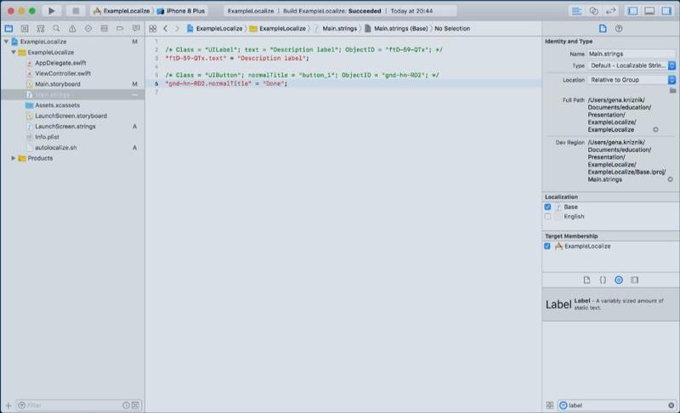Open Main.storyboard file

click(58, 84)
